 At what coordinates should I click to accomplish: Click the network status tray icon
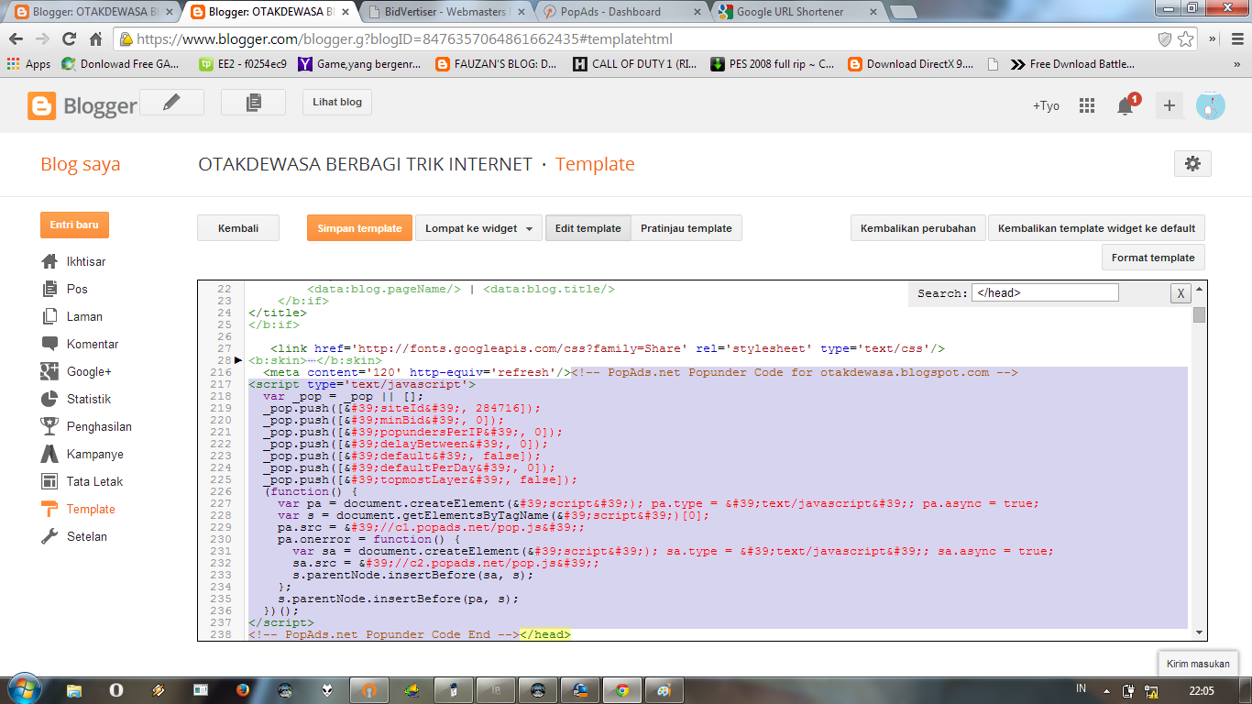1153,690
